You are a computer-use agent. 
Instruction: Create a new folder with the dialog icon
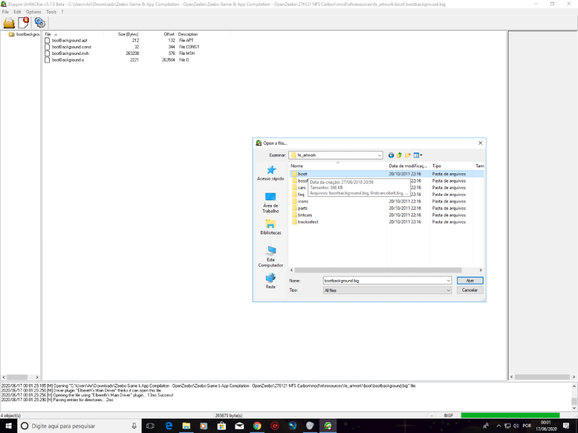click(x=407, y=155)
